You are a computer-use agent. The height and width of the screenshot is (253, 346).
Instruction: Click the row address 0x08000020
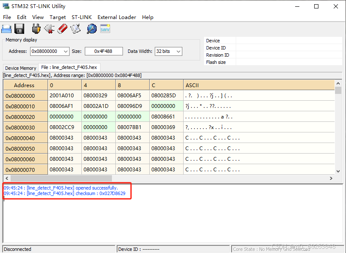point(25,117)
